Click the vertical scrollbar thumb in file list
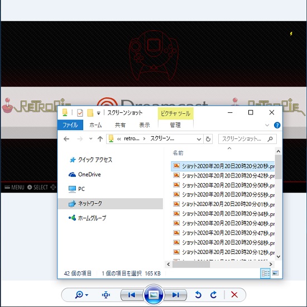 coord(278,167)
